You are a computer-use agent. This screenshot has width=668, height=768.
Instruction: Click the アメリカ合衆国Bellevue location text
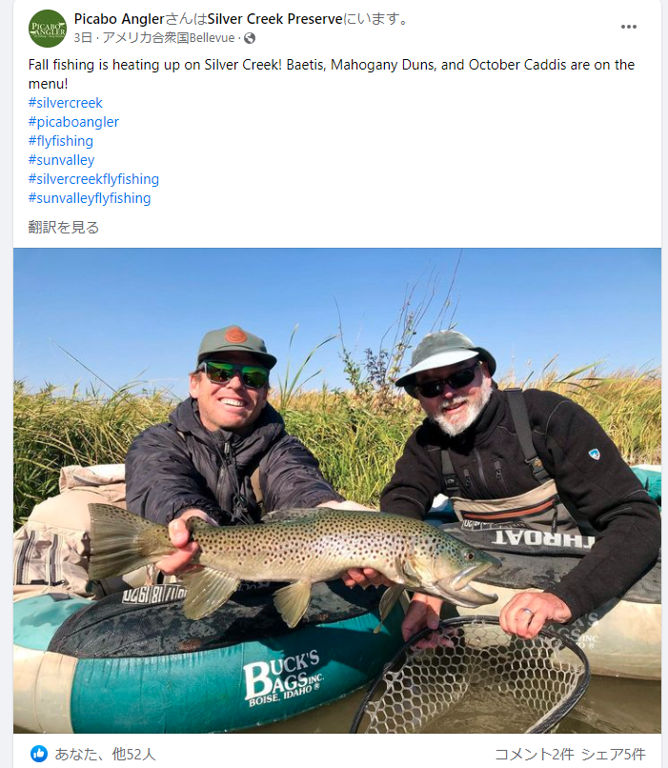click(x=169, y=38)
